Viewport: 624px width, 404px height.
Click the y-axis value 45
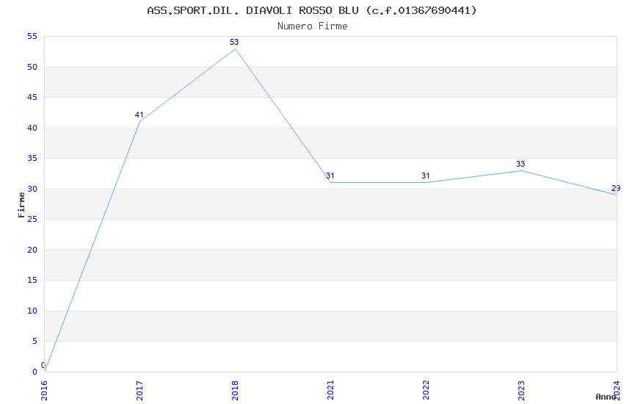click(x=32, y=97)
